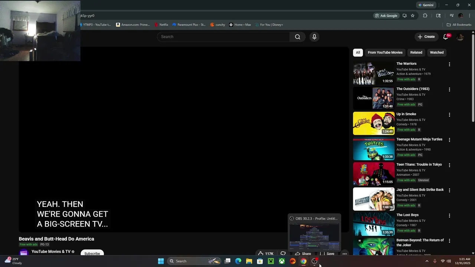
Task: Open Jay and Silent Bob Strike Back title
Action: (x=420, y=190)
